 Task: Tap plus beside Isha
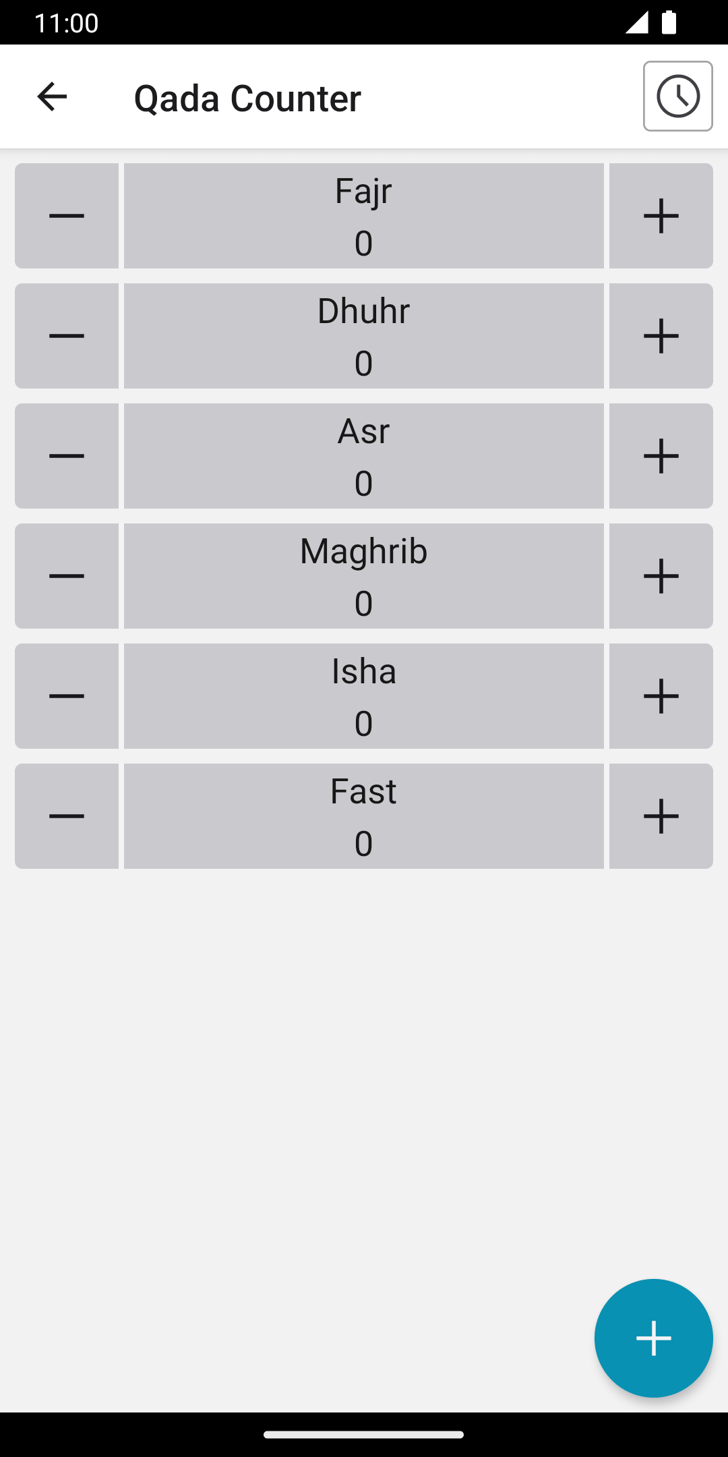[x=661, y=696]
